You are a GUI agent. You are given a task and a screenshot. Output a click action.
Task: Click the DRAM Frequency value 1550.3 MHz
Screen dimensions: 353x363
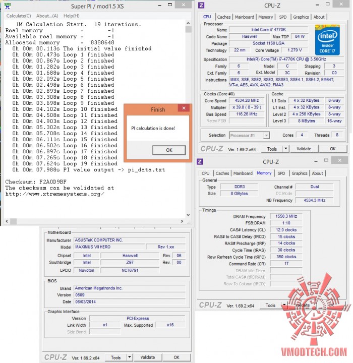click(x=286, y=216)
